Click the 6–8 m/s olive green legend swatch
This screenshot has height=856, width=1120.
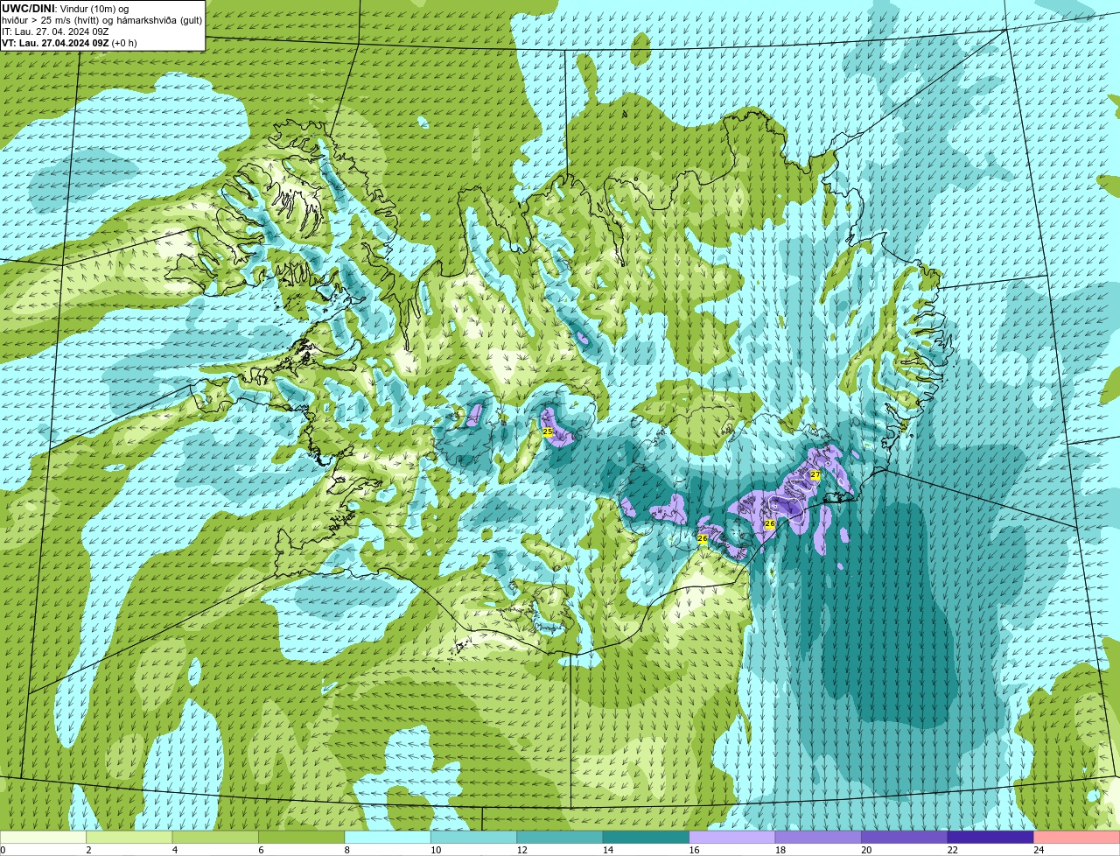302,838
